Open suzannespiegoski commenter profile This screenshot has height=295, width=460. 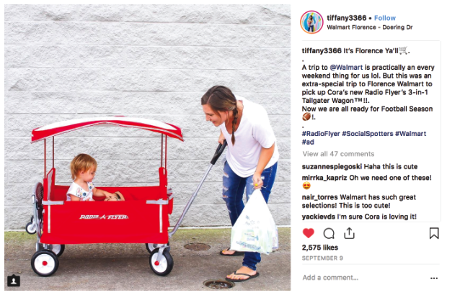pyautogui.click(x=332, y=167)
